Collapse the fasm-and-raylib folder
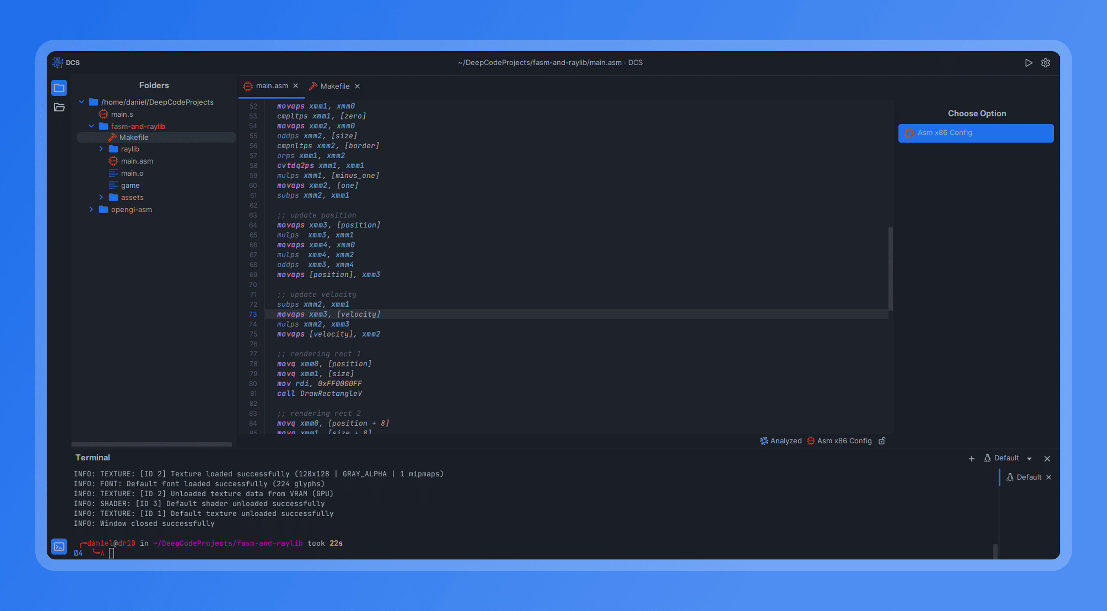 tap(91, 126)
